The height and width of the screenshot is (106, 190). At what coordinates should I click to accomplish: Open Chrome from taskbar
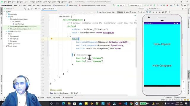(x=131, y=103)
